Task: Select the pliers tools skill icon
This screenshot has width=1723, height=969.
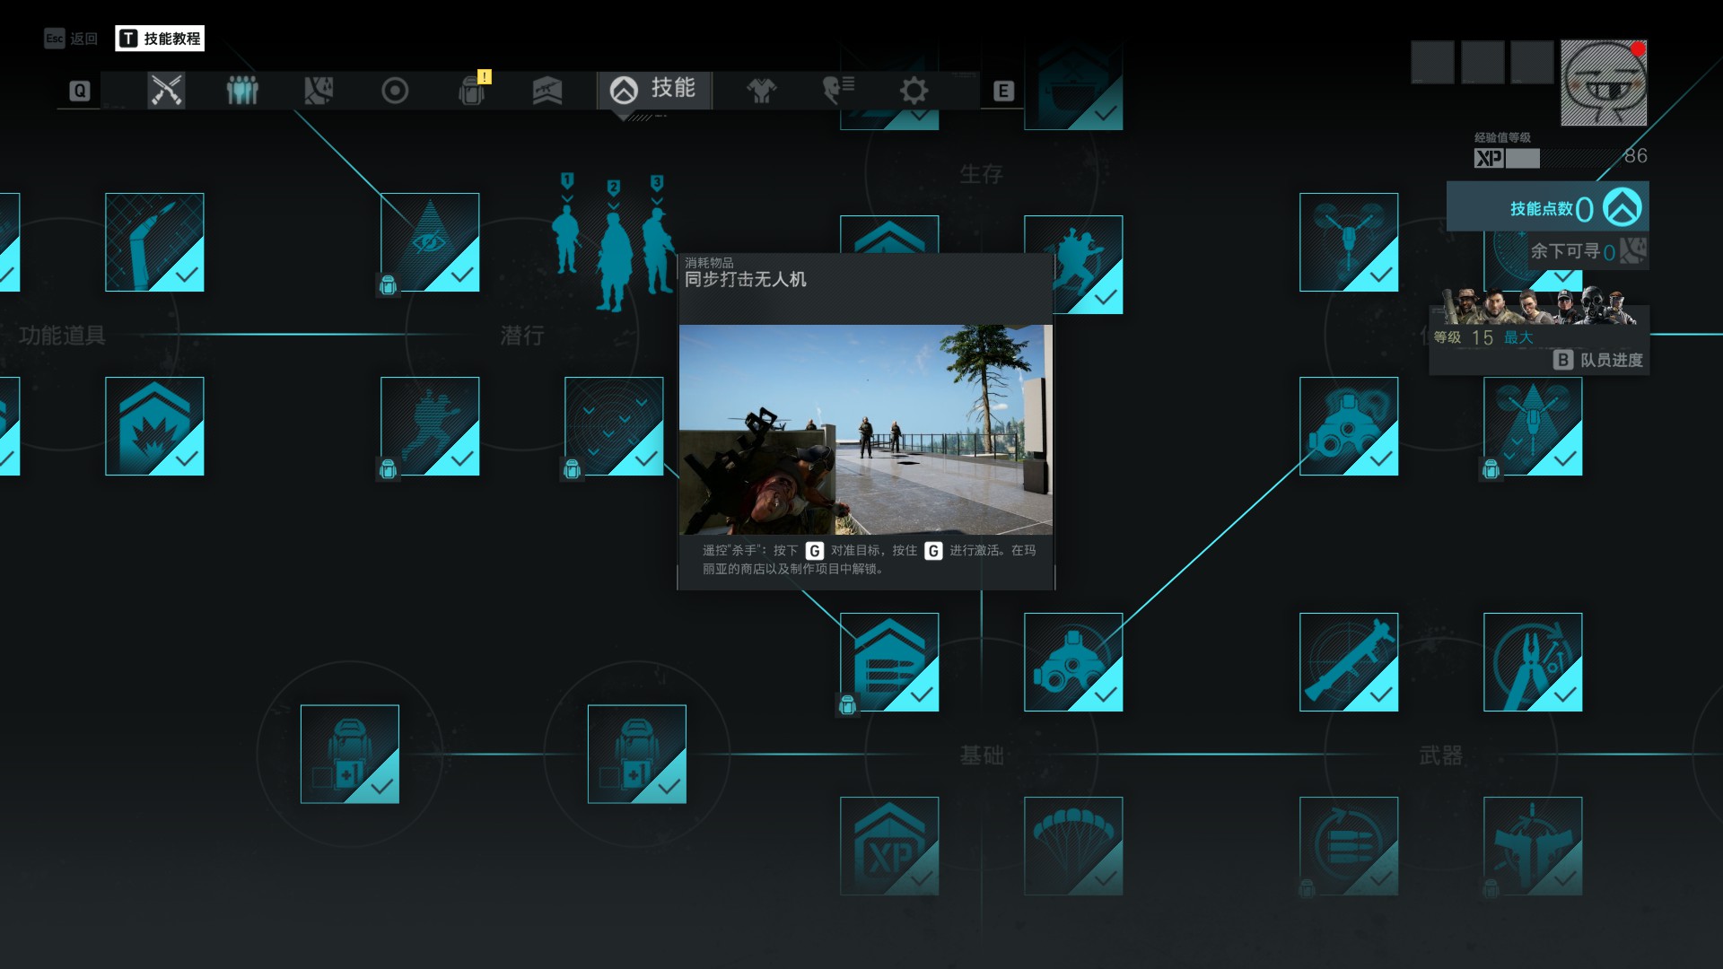Action: pyautogui.click(x=1532, y=662)
